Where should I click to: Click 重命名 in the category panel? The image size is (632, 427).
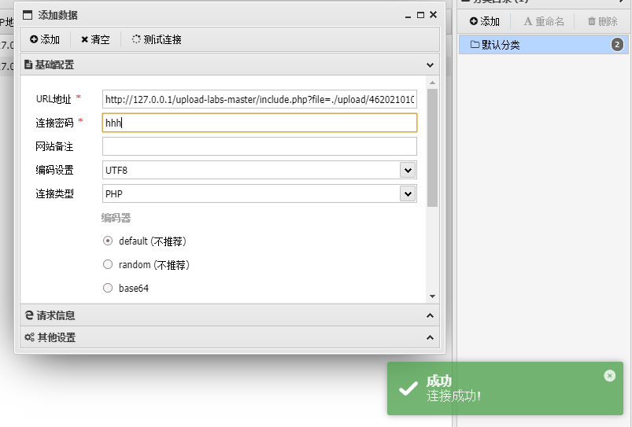543,21
